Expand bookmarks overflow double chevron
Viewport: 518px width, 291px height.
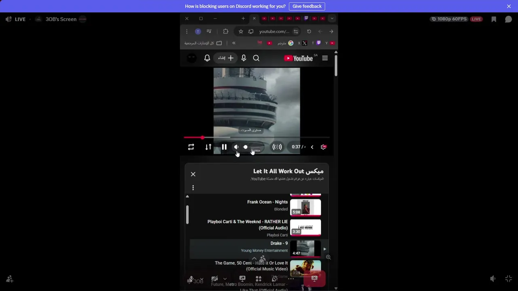click(234, 43)
